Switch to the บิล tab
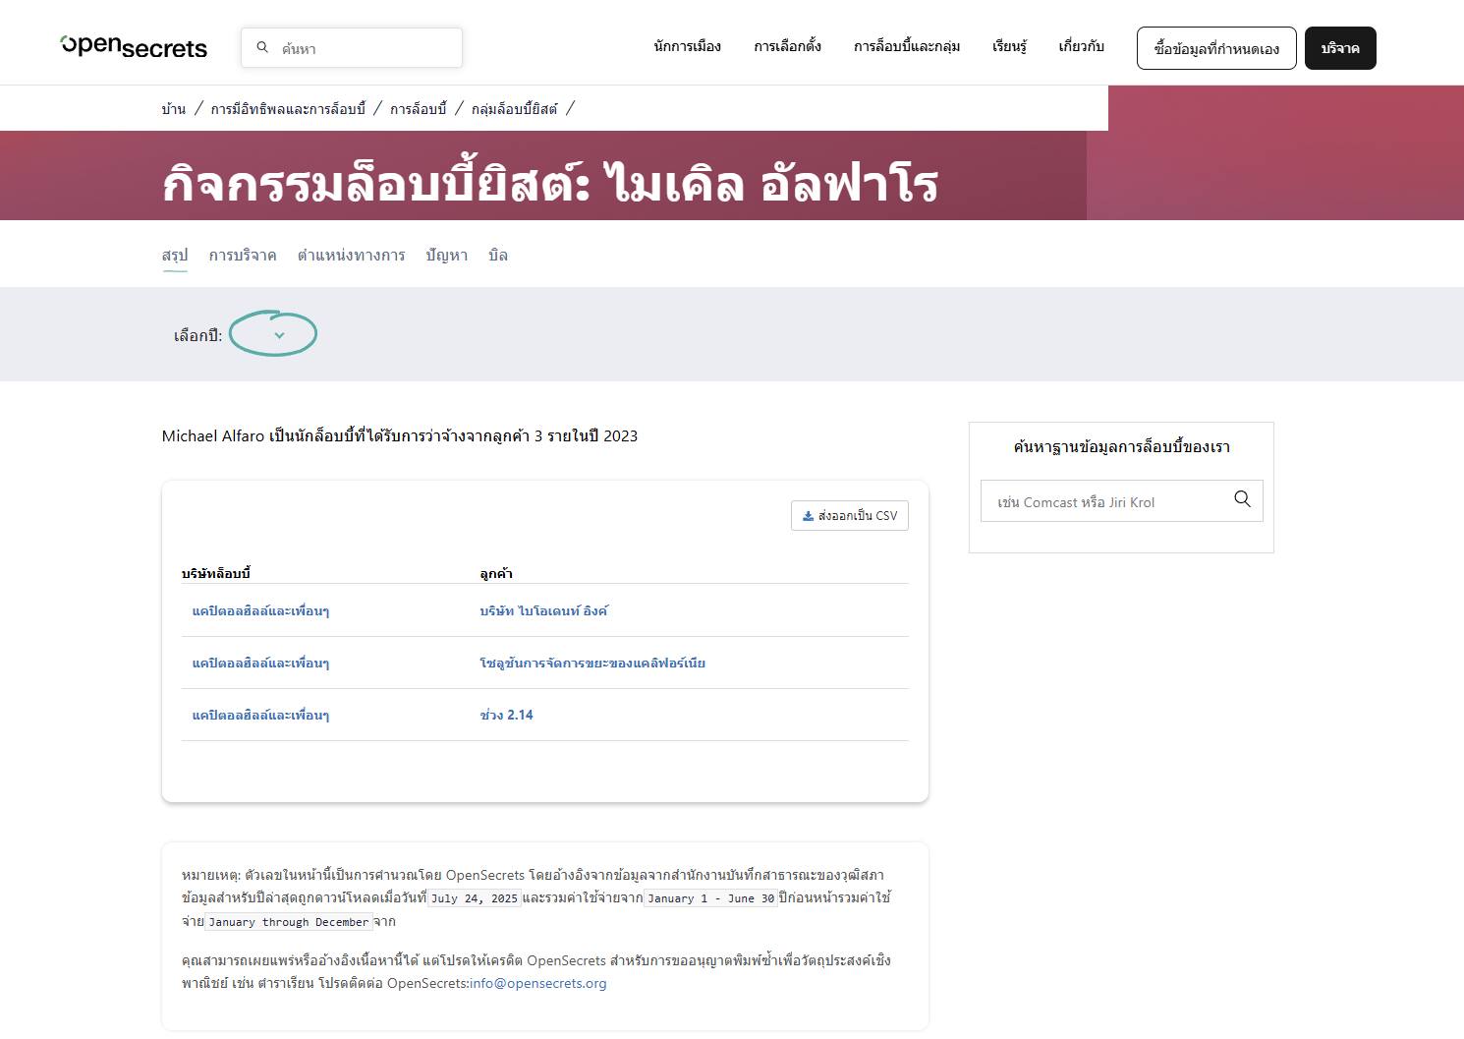The width and height of the screenshot is (1464, 1039). [x=498, y=256]
